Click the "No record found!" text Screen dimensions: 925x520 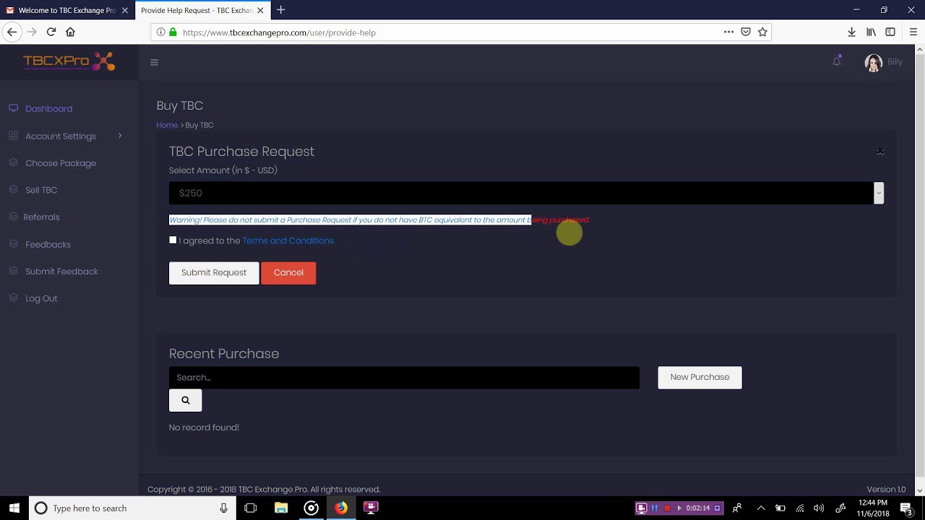[204, 428]
